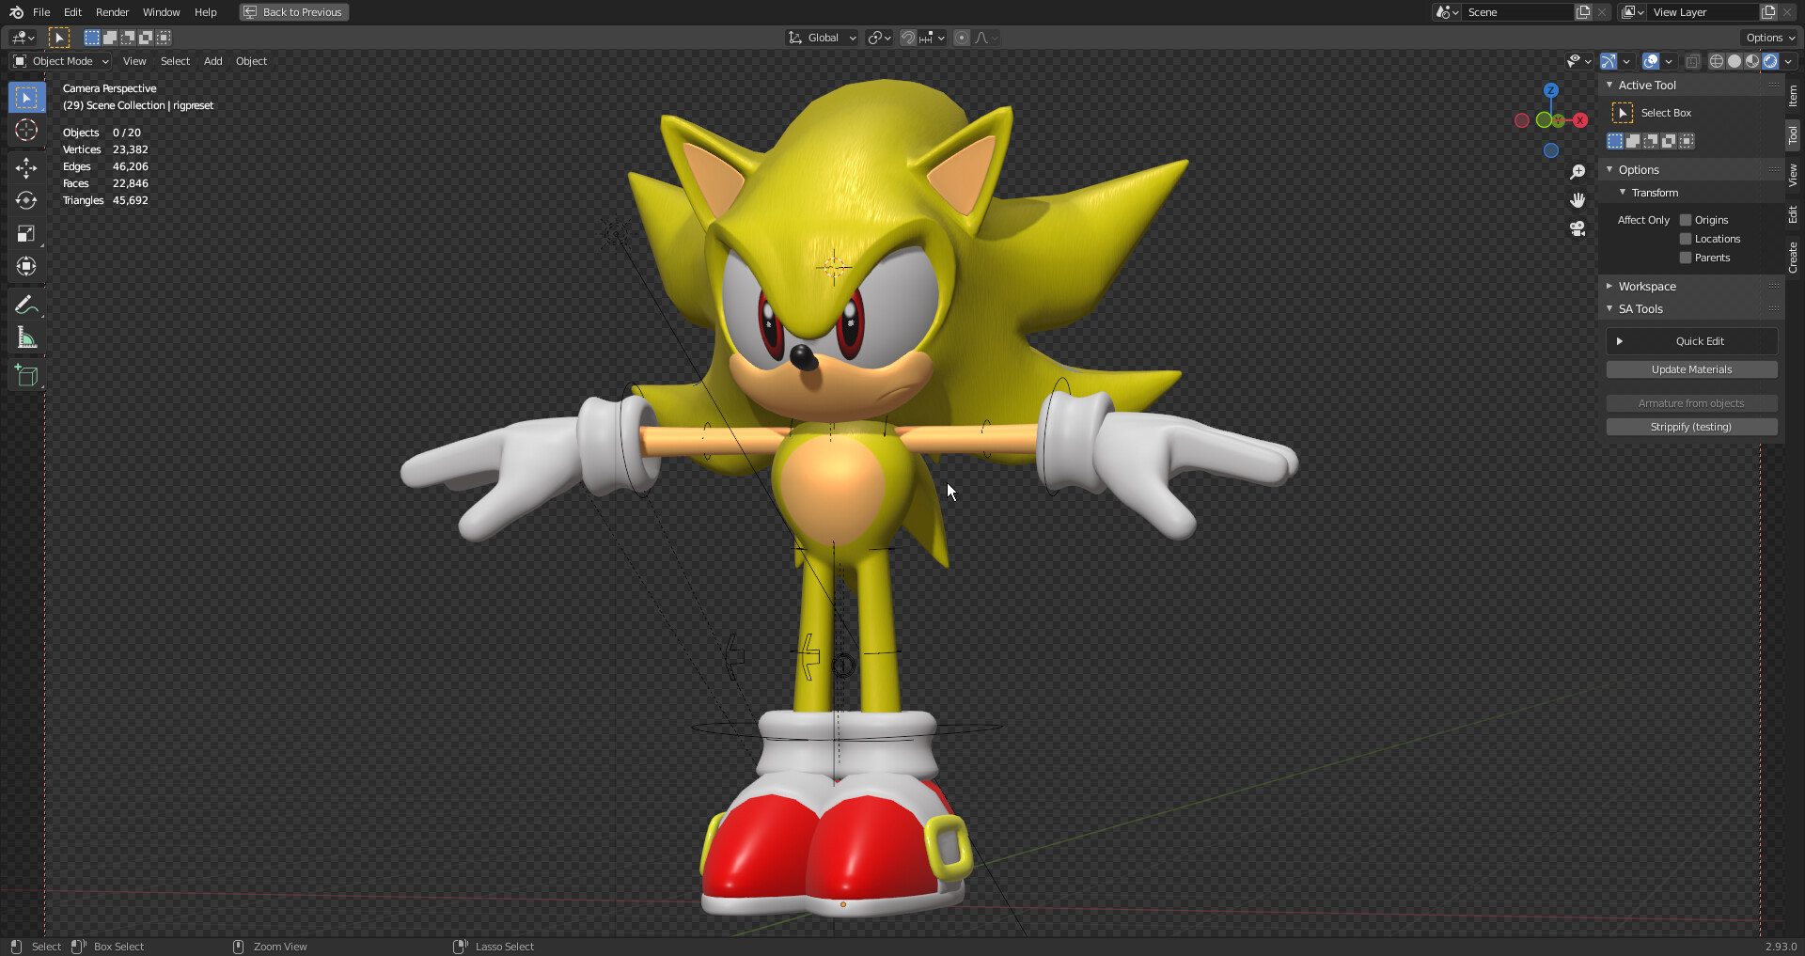Screen dimensions: 1805x956
Task: Open the Help menu
Action: (x=205, y=12)
